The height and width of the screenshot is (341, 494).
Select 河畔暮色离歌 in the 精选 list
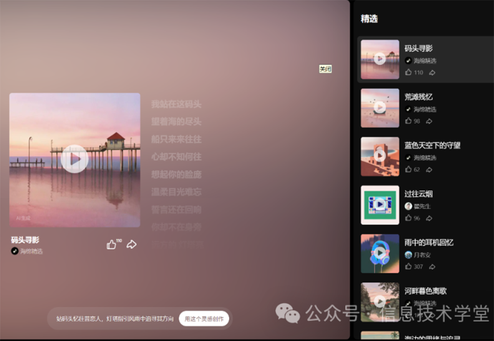pyautogui.click(x=425, y=291)
